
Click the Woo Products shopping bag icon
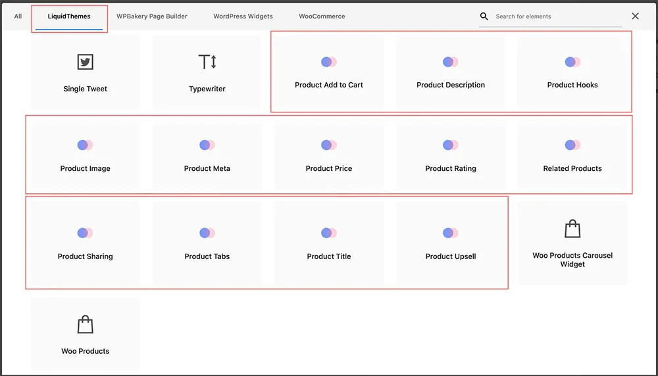tap(85, 325)
